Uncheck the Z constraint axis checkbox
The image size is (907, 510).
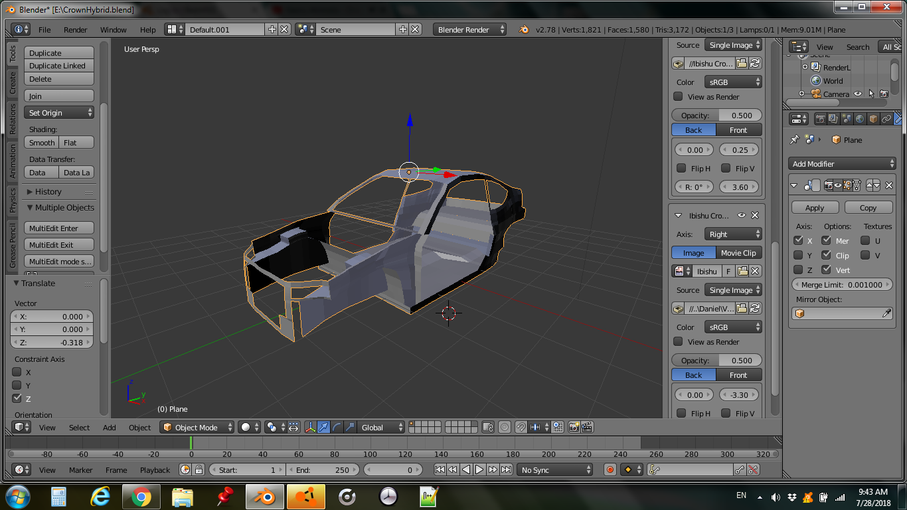17,398
